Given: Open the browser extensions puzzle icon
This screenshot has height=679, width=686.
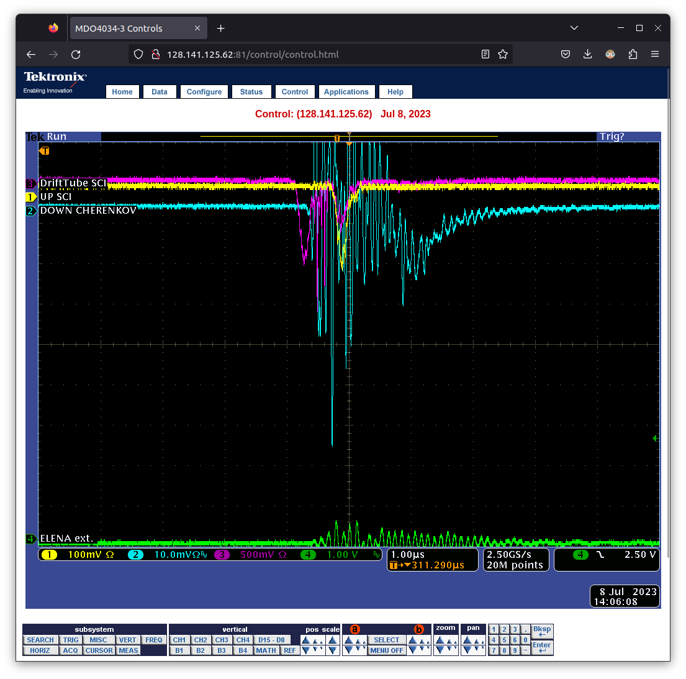Looking at the screenshot, I should pyautogui.click(x=633, y=55).
